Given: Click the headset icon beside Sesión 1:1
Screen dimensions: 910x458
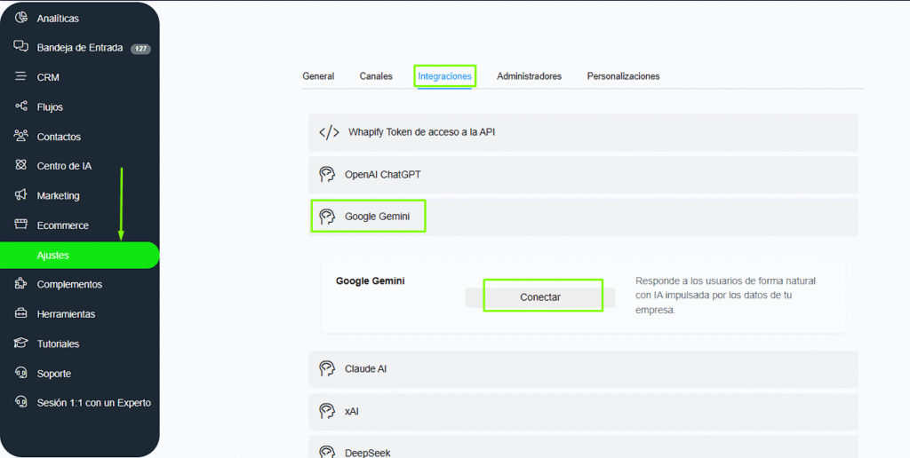Looking at the screenshot, I should [x=21, y=402].
